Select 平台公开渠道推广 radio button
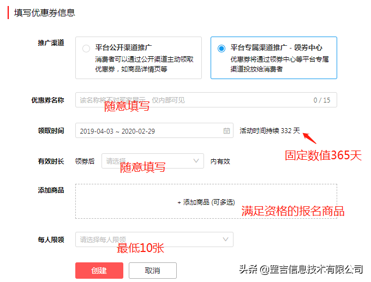371x282 pixels. coord(86,48)
